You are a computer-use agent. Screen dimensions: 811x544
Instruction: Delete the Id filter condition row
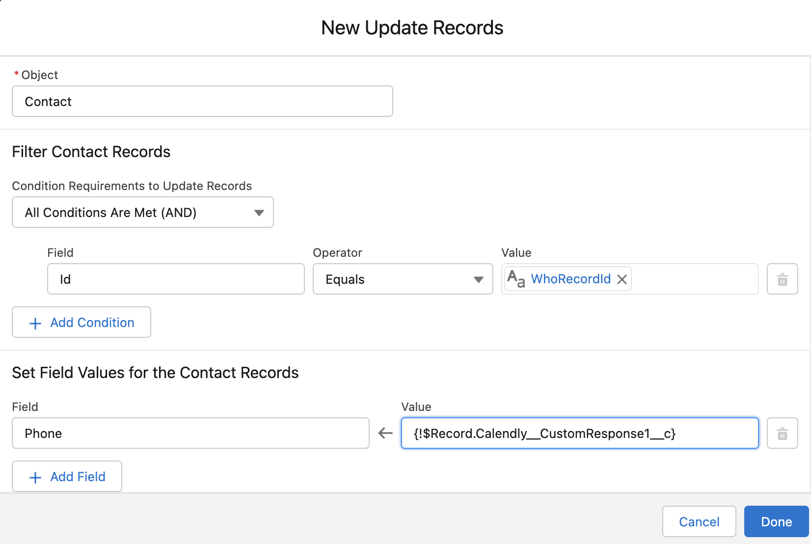[782, 279]
